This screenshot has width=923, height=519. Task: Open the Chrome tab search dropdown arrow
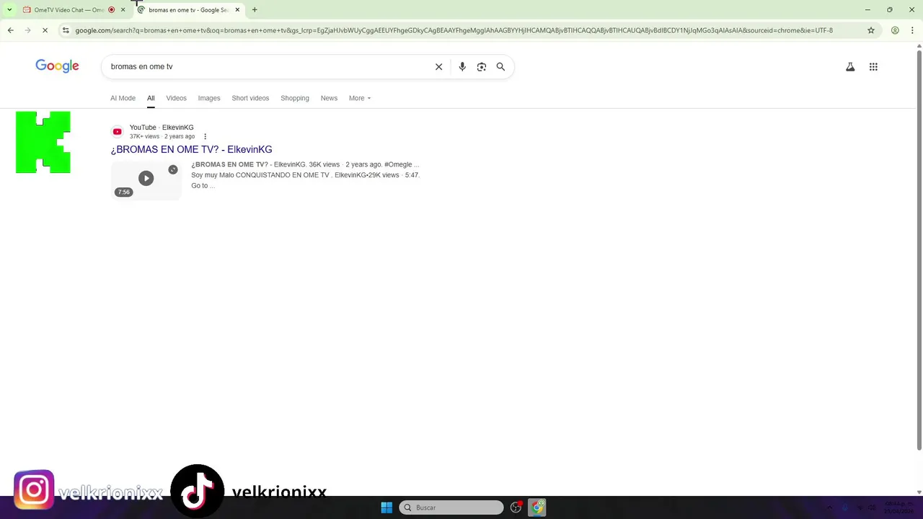click(x=9, y=10)
